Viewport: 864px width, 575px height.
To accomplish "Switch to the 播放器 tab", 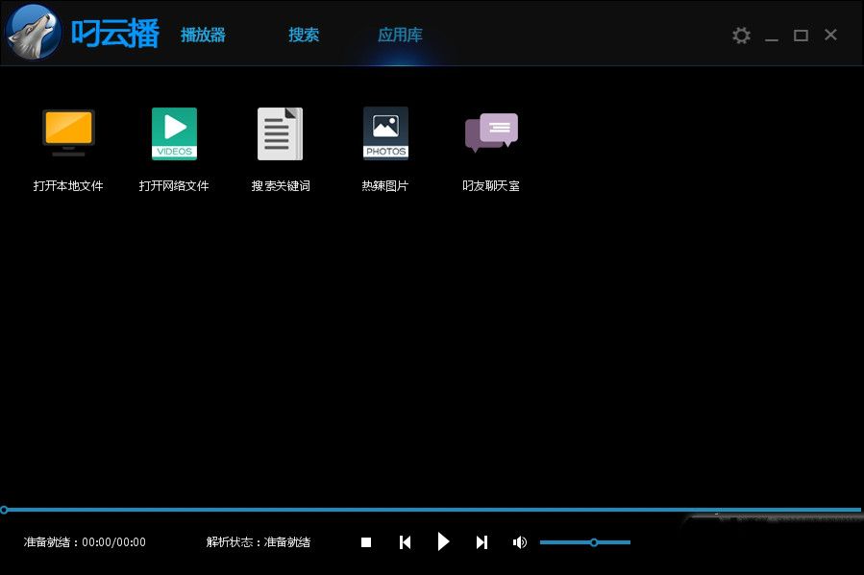I will point(203,35).
